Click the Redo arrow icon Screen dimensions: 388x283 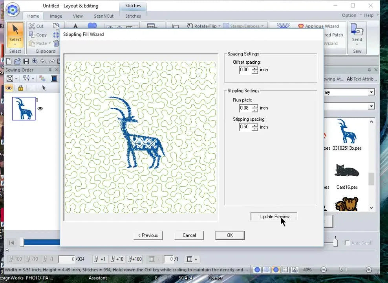click(52, 61)
